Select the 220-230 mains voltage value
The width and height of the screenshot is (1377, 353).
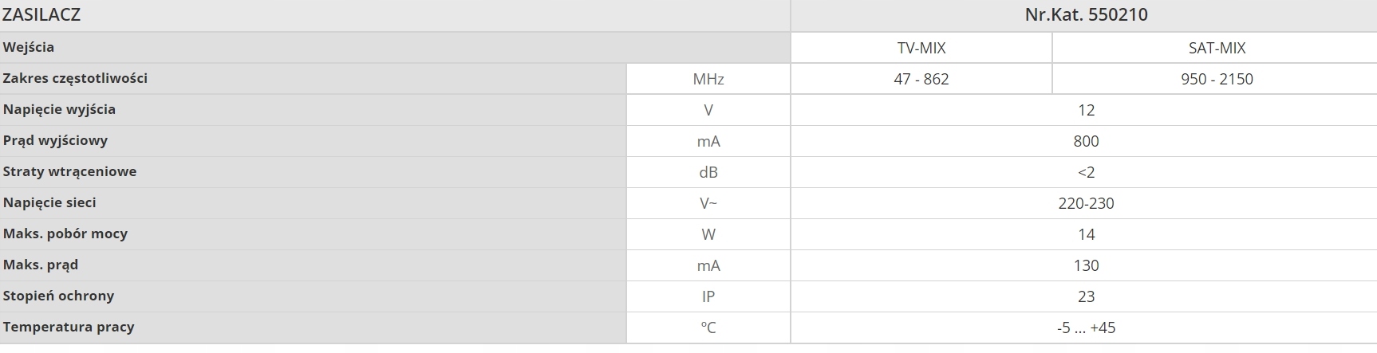(x=1086, y=203)
